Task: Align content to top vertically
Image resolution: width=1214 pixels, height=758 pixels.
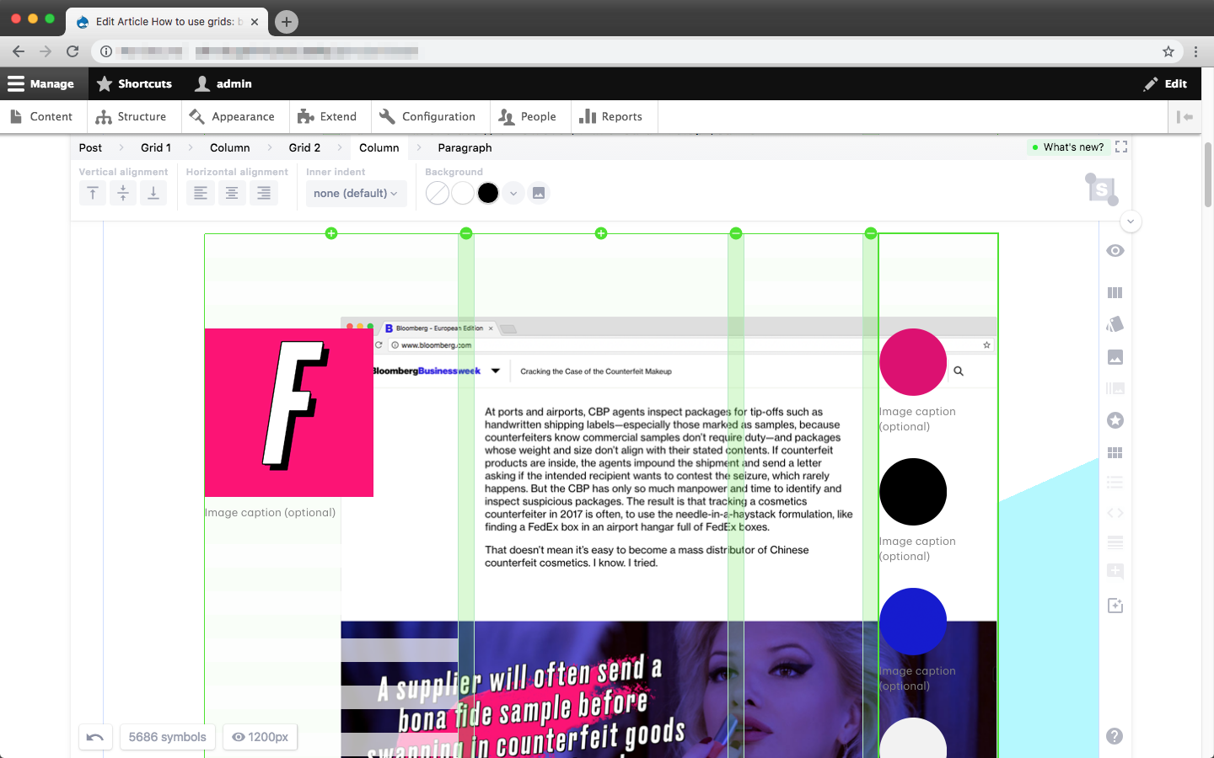Action: (93, 193)
